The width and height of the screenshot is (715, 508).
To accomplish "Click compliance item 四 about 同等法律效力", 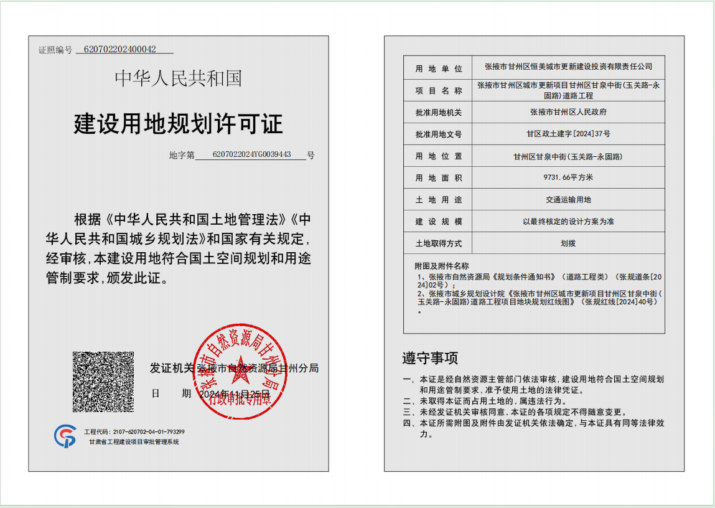I will 533,429.
